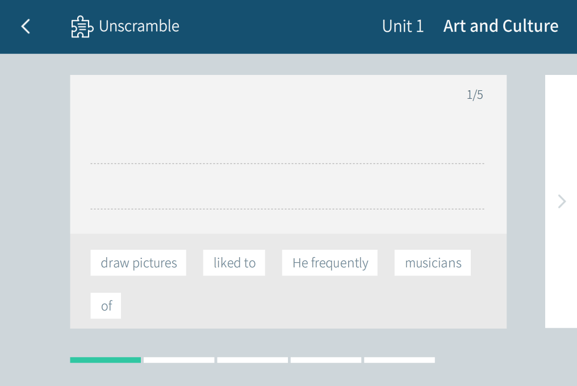577x386 pixels.
Task: Click the first green progress segment
Action: coord(106,360)
